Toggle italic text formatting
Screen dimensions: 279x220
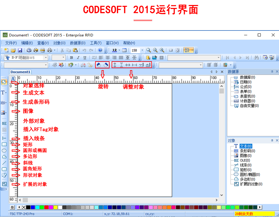point(78,57)
